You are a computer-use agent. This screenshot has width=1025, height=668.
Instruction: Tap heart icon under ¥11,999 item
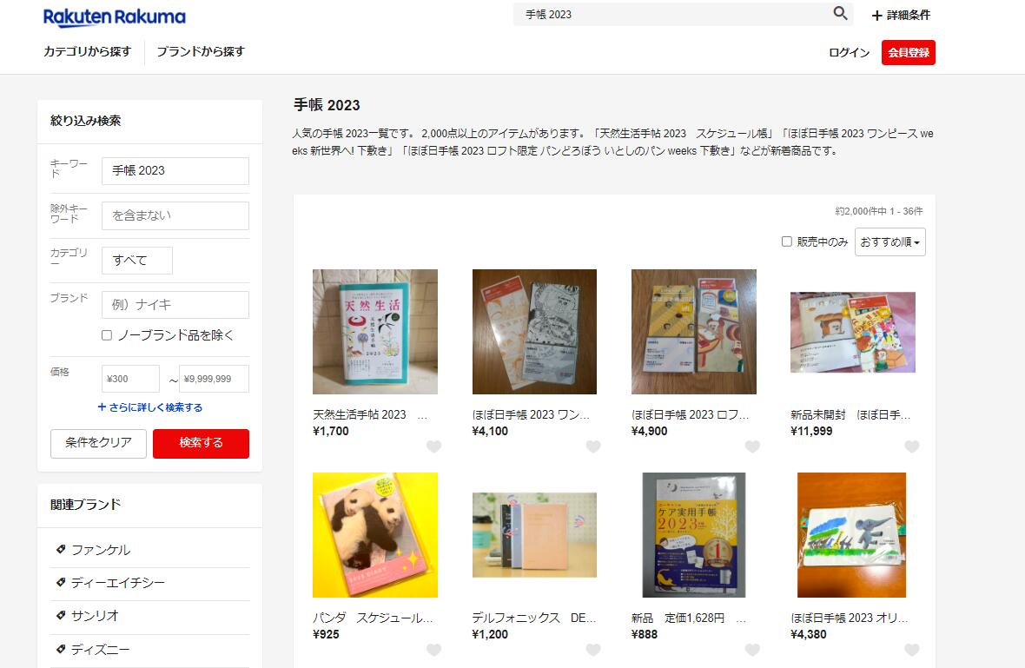click(912, 446)
